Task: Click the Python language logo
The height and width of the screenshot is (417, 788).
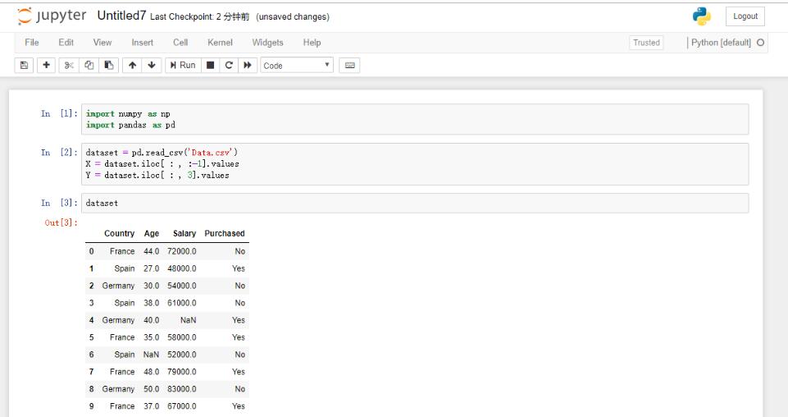Action: point(702,16)
